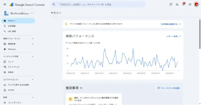Open the impressions increase recommendation card
Image resolution: width=201 pixels, height=105 pixels.
94,99
